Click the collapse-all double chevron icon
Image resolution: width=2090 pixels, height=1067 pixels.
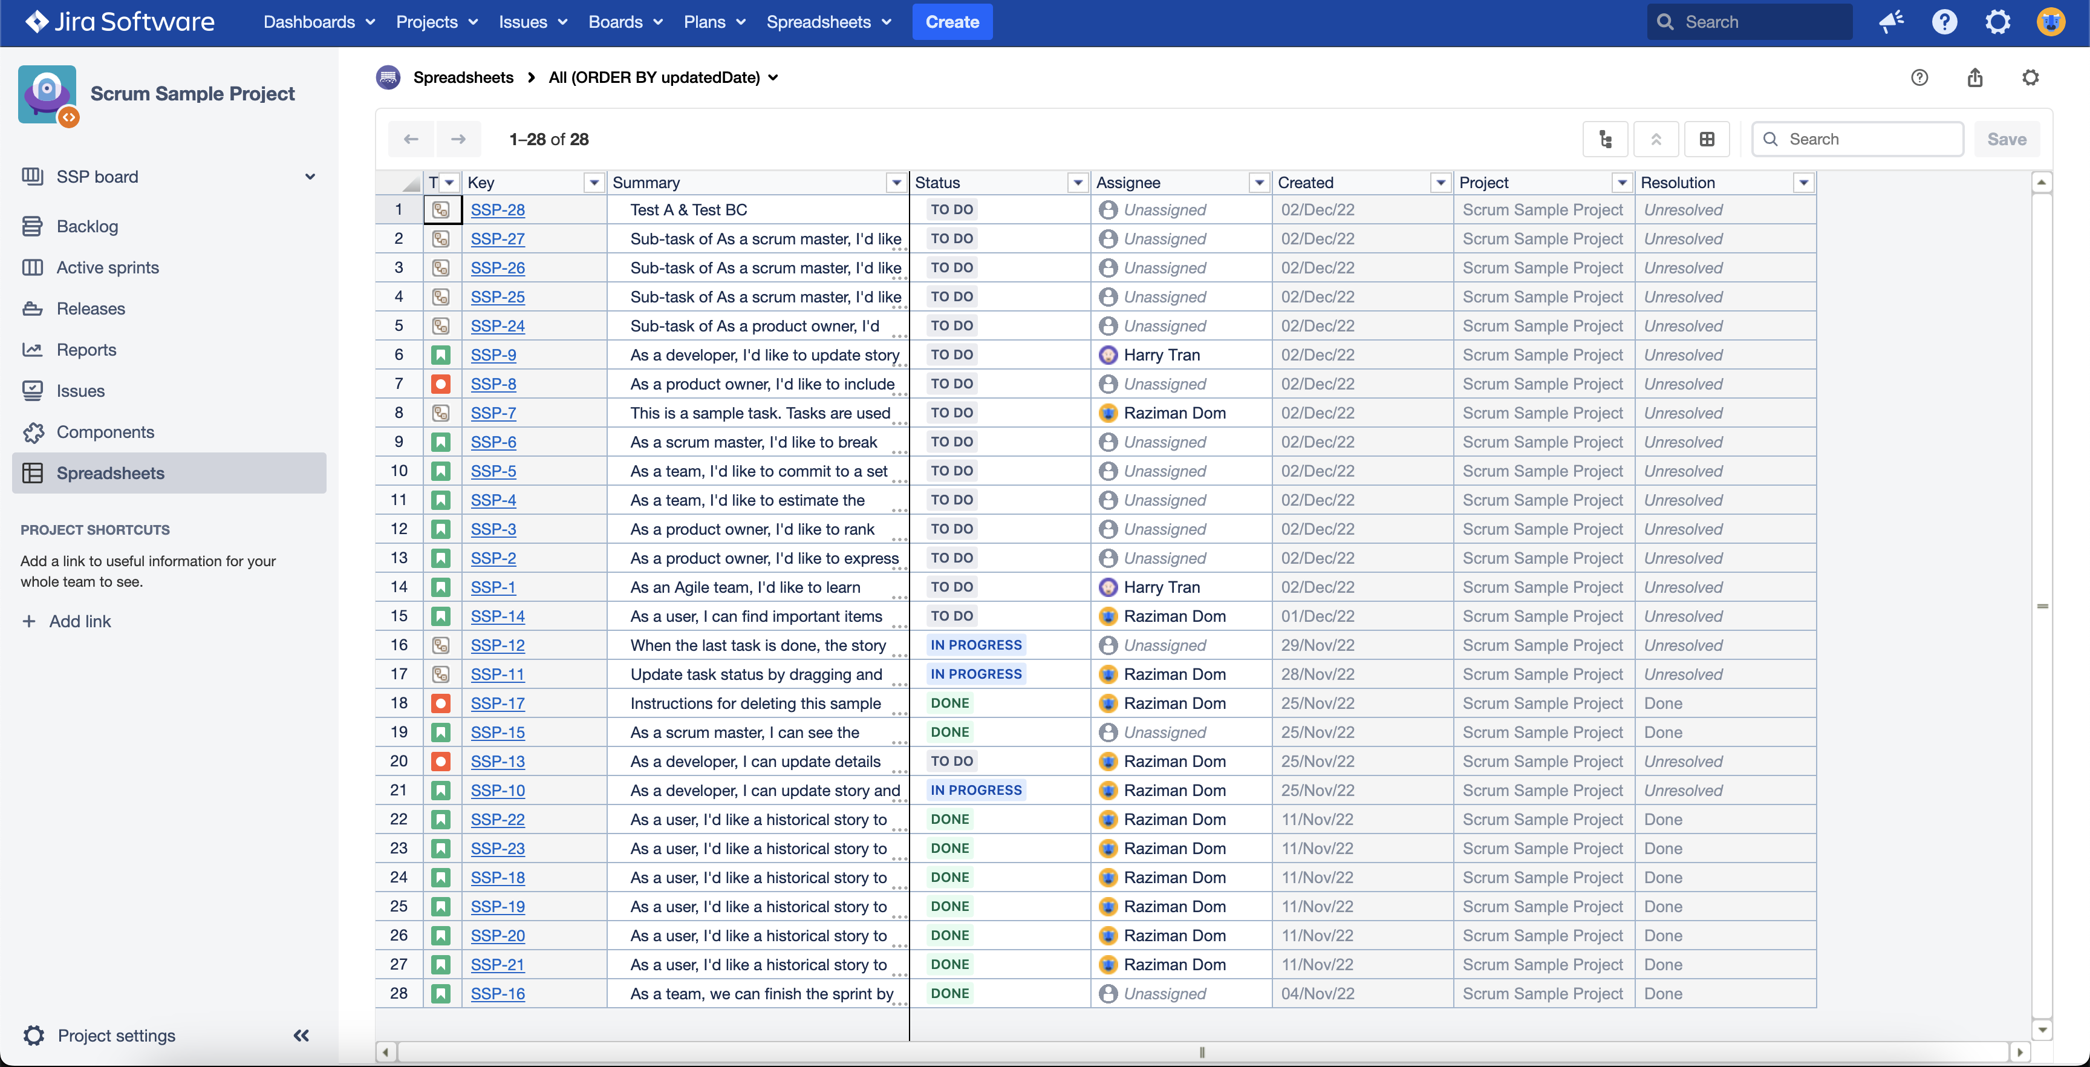click(1657, 139)
